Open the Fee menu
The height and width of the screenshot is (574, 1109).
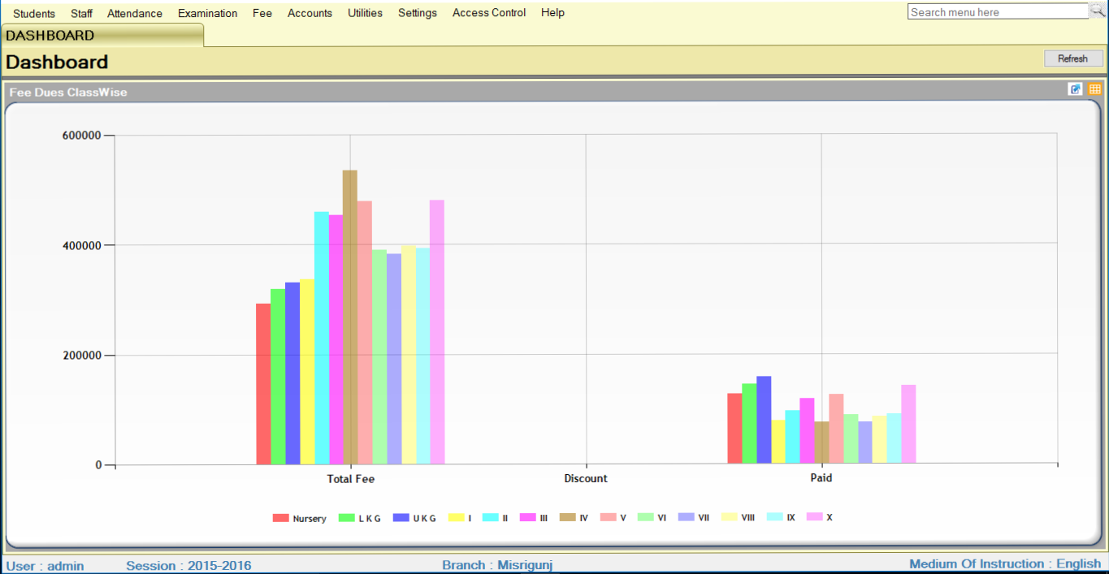coord(262,13)
